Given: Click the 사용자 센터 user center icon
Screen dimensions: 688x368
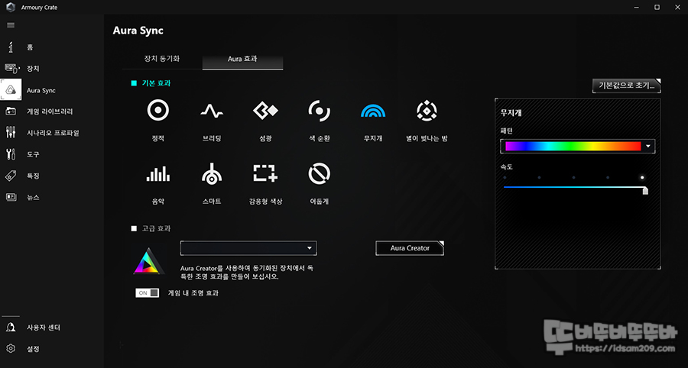Looking at the screenshot, I should (x=11, y=328).
